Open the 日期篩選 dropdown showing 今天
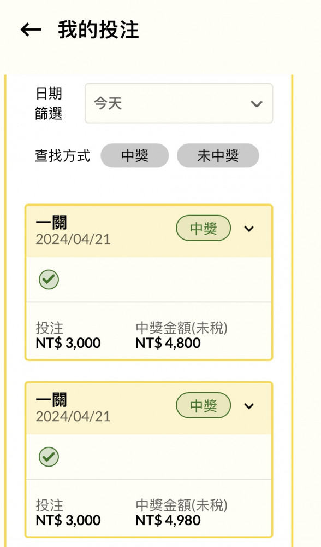Viewport: 321px width, 547px height. (x=179, y=103)
